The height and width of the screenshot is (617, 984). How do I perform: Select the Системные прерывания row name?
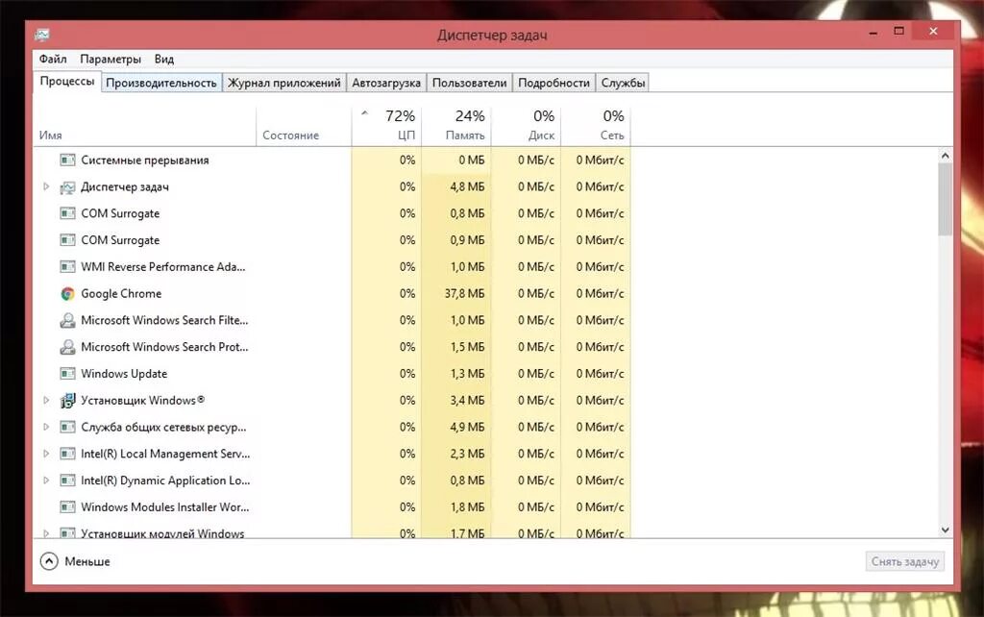coord(145,160)
